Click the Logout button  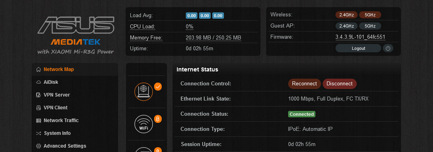coord(358,48)
